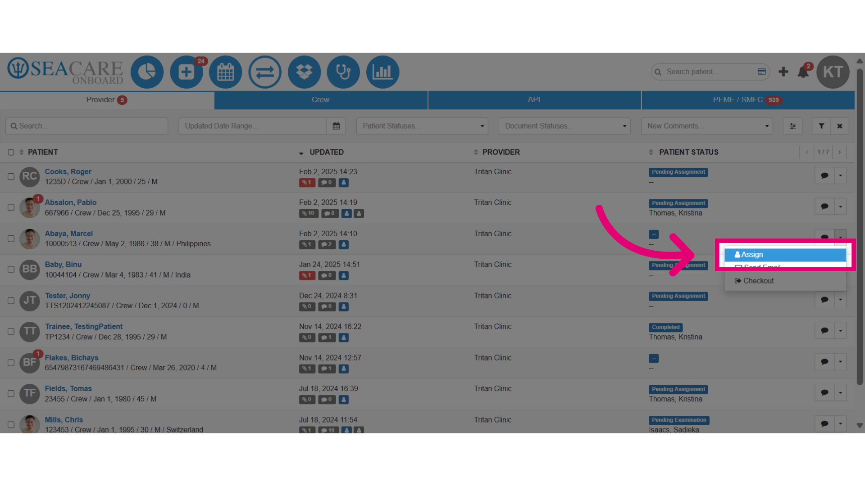Sort by the UPDATED column header
The image size is (865, 486).
pos(327,153)
